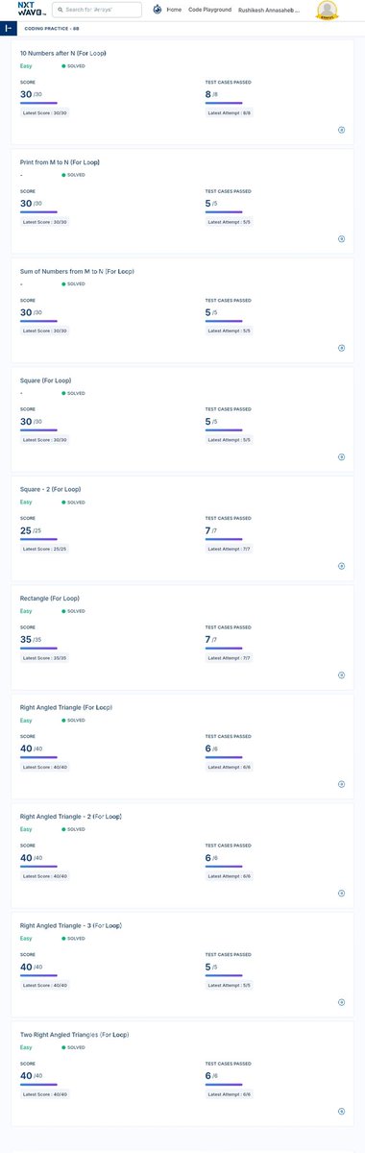The height and width of the screenshot is (1153, 365).
Task: Click the Home icon beside Home
Action: pyautogui.click(x=158, y=9)
